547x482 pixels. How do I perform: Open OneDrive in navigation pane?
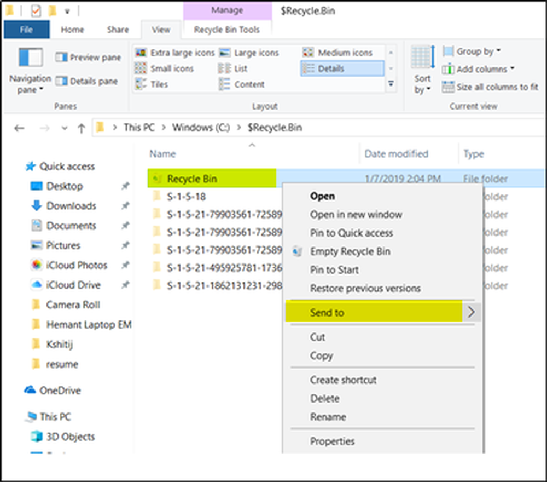pyautogui.click(x=60, y=391)
